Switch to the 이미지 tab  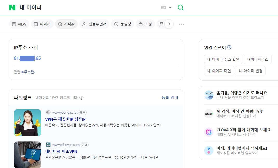(42, 24)
